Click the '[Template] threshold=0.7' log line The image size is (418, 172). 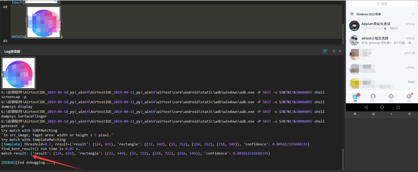(x=156, y=144)
